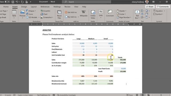Expand the 3D Models dropdown arrow
Screen dimensions: 171x96
click(x=39, y=17)
